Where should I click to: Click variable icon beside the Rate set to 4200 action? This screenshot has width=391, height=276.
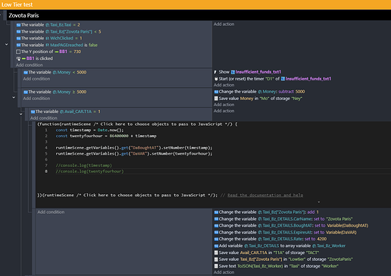tap(216, 239)
